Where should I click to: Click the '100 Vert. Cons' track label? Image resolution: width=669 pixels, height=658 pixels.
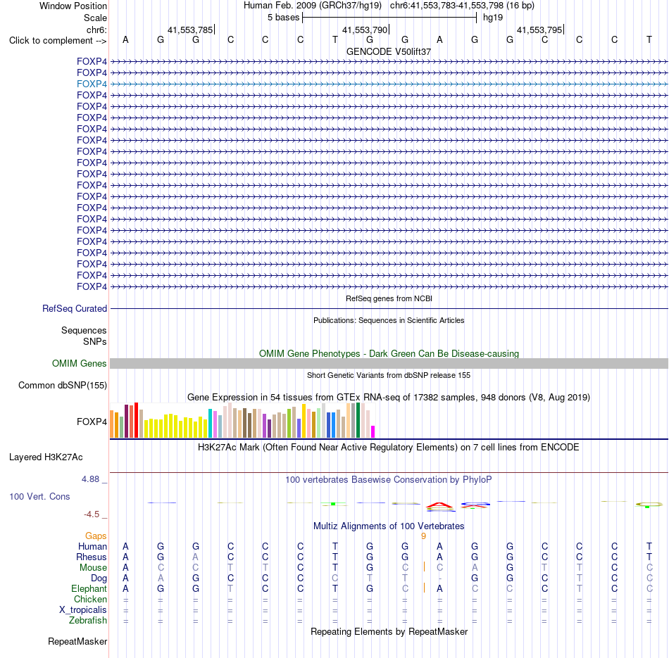(x=39, y=496)
